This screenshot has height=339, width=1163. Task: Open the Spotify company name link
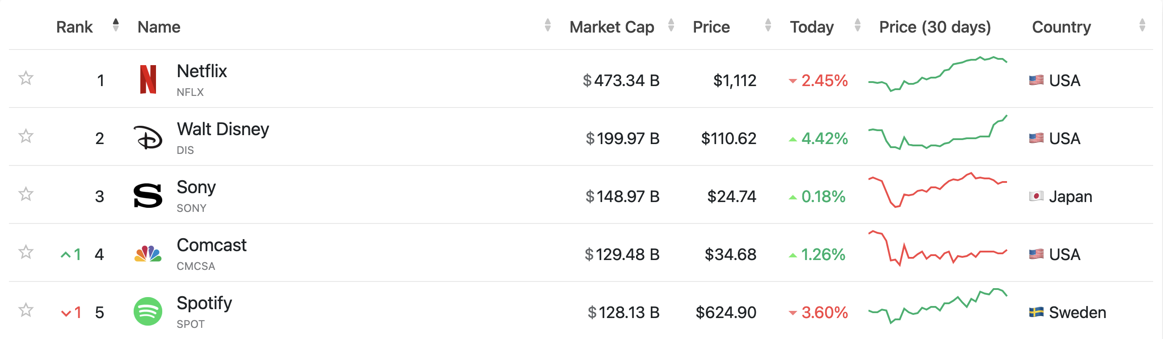204,303
